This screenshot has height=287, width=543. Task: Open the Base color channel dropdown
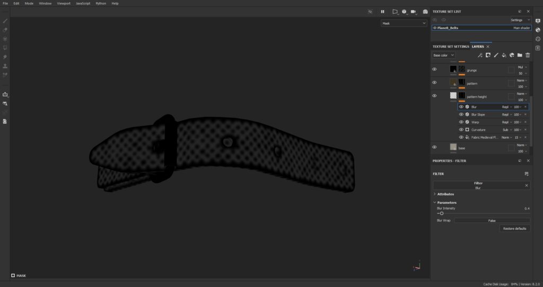[x=444, y=55]
